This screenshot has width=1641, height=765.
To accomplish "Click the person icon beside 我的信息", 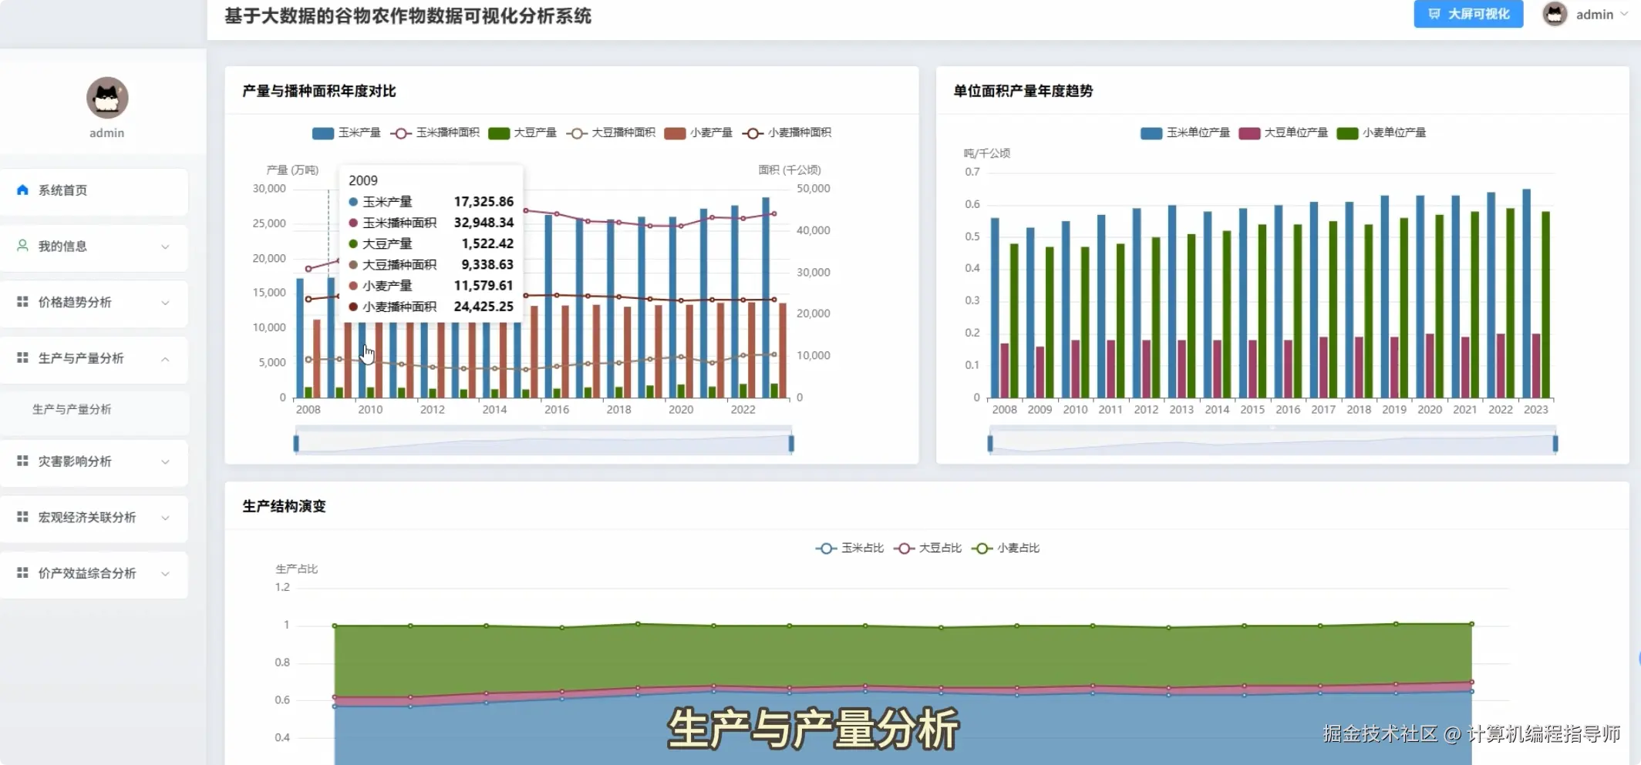I will coord(22,246).
